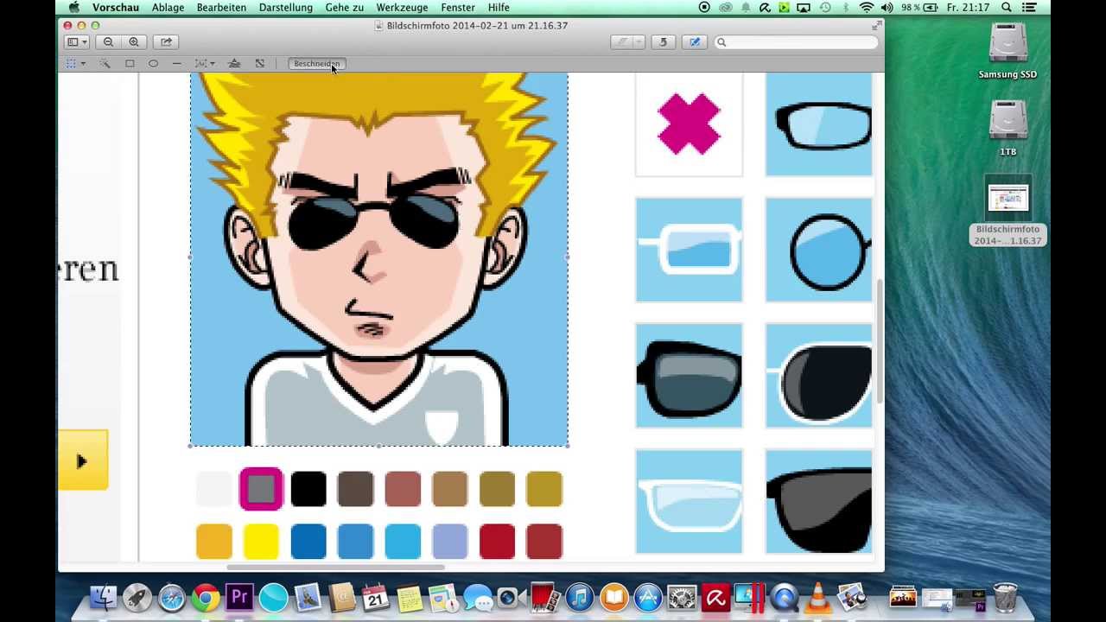Open the share button in toolbar
Image resolution: width=1106 pixels, height=622 pixels.
[x=166, y=41]
